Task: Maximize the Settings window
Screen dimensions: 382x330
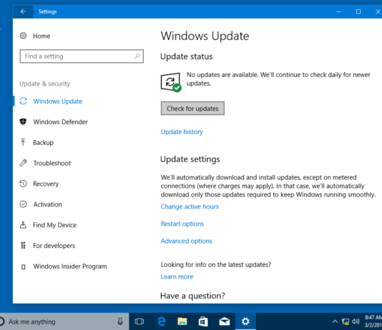Action: pyautogui.click(x=358, y=11)
